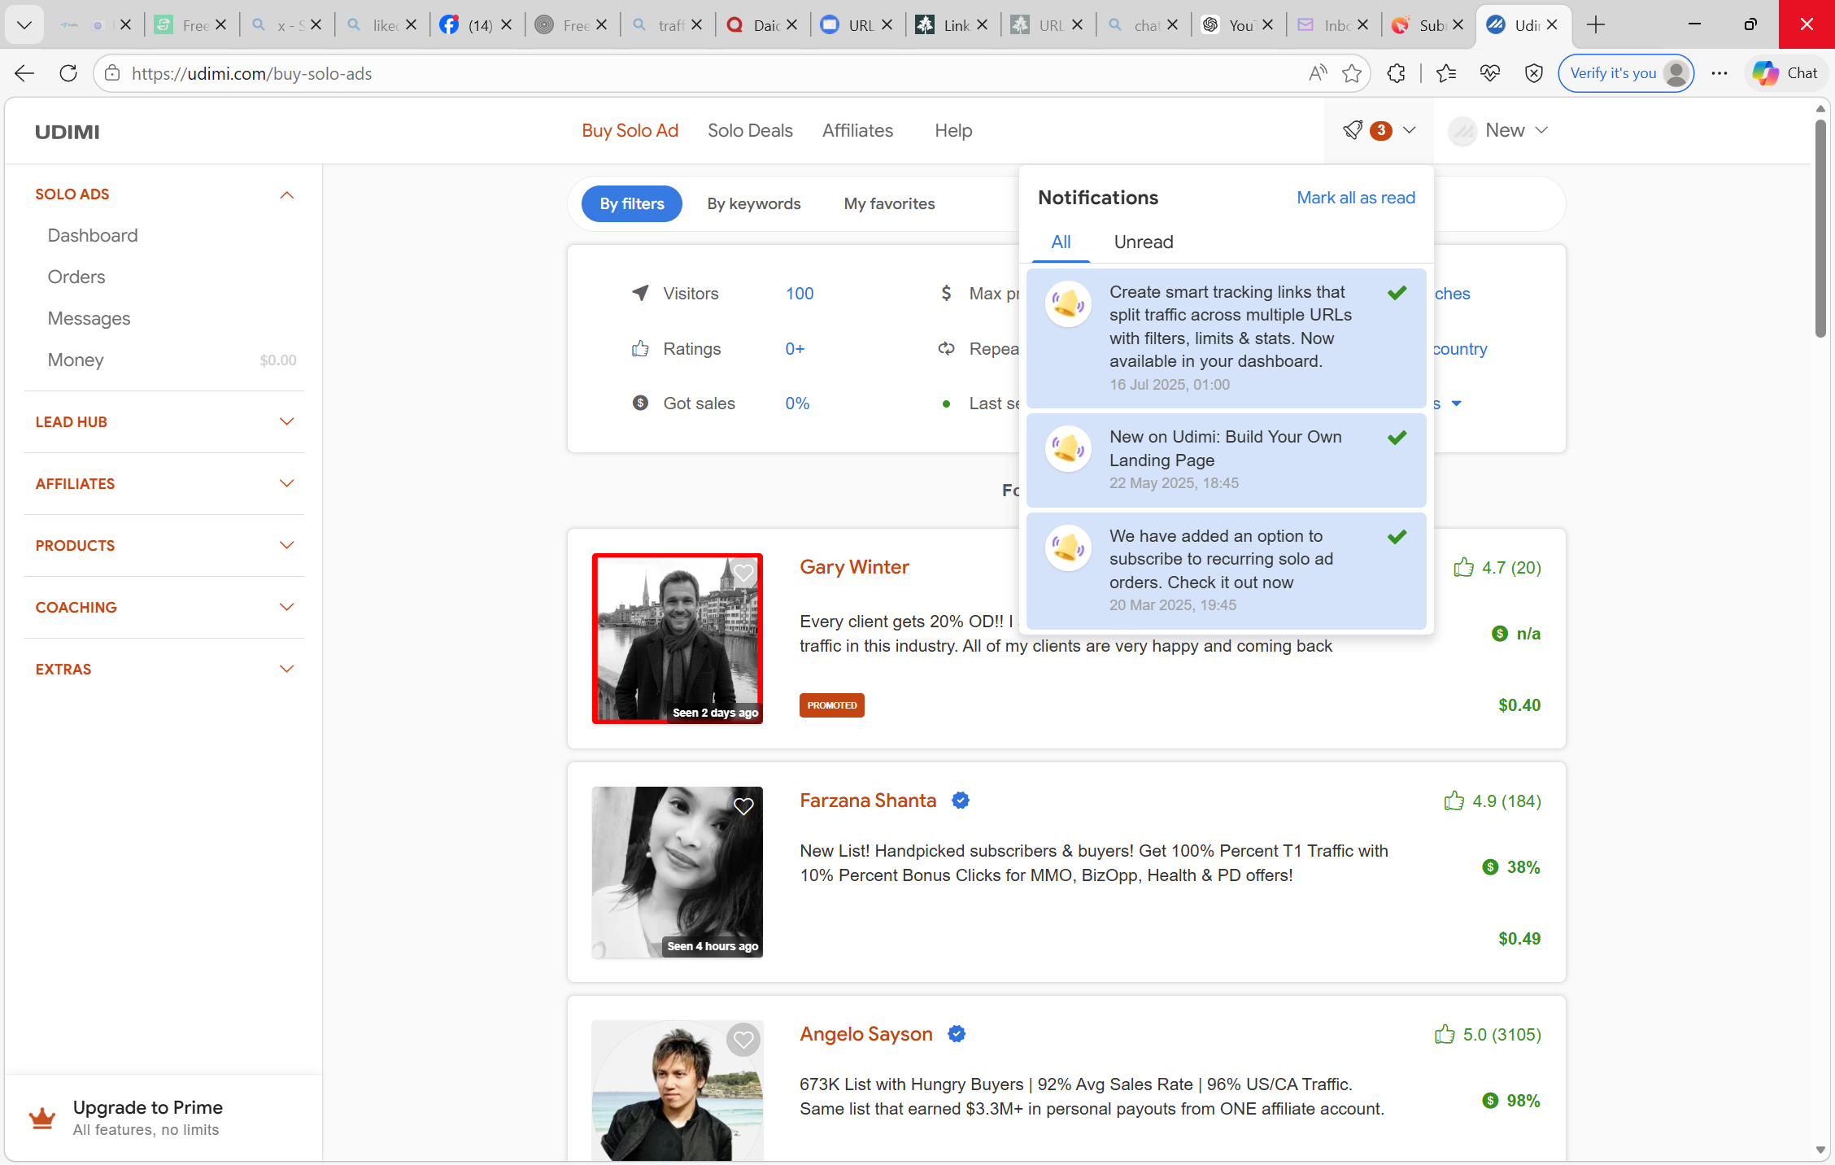Click Farzana Shanta's blue verified badge
Viewport: 1835px width, 1165px height.
point(961,801)
